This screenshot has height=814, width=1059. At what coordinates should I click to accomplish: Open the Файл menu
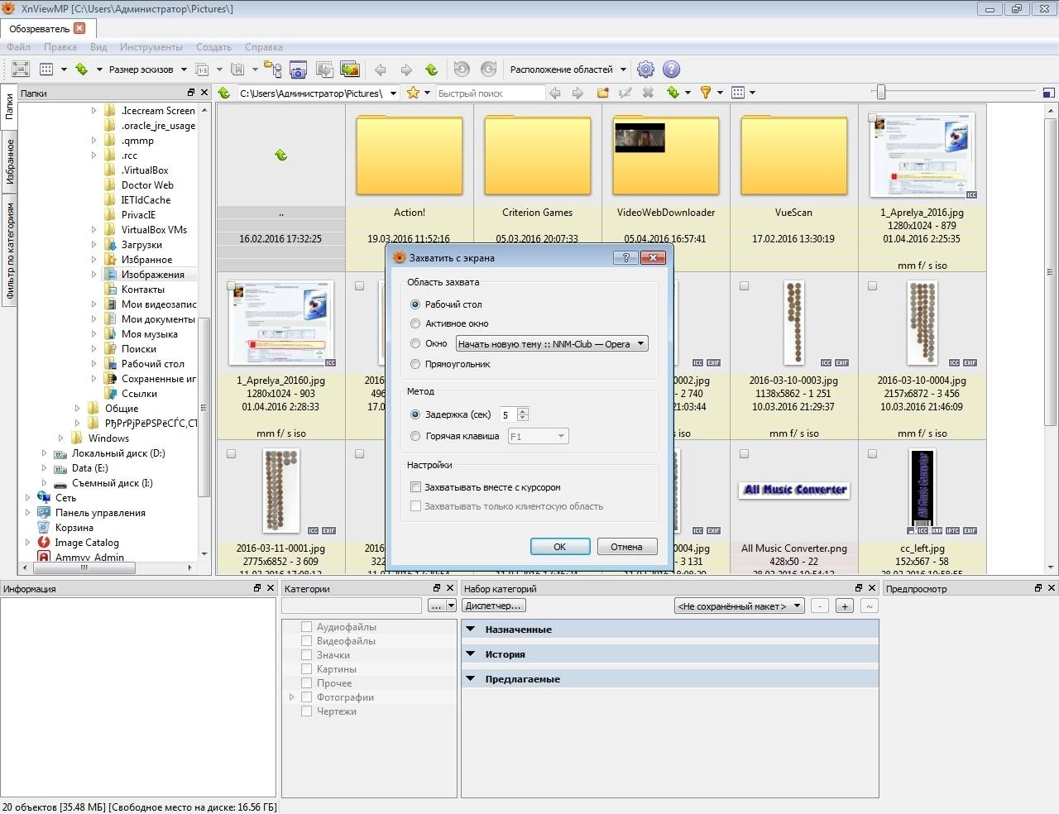pyautogui.click(x=18, y=47)
